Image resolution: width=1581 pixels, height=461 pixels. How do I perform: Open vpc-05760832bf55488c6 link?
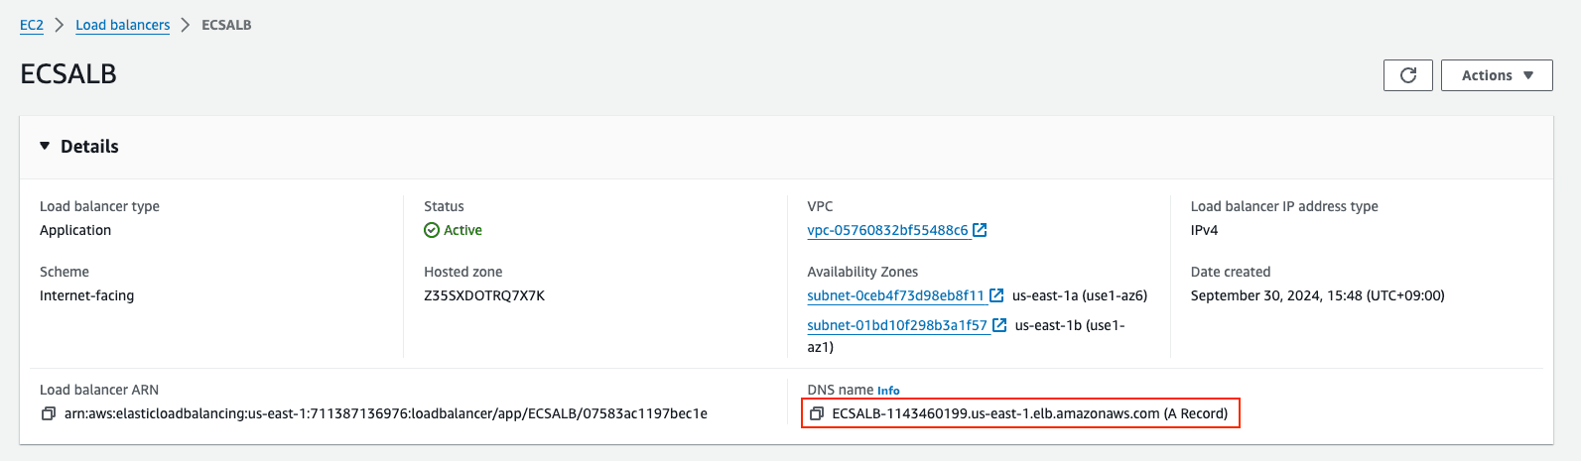click(x=887, y=230)
